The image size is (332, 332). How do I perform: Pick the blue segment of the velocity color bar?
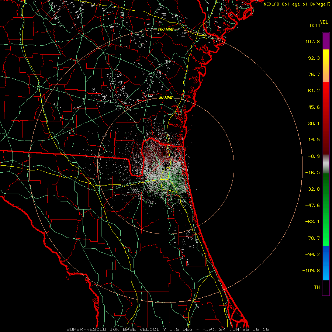point(326,263)
